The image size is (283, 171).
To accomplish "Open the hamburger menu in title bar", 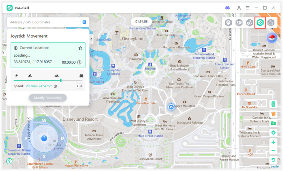I will click(248, 8).
